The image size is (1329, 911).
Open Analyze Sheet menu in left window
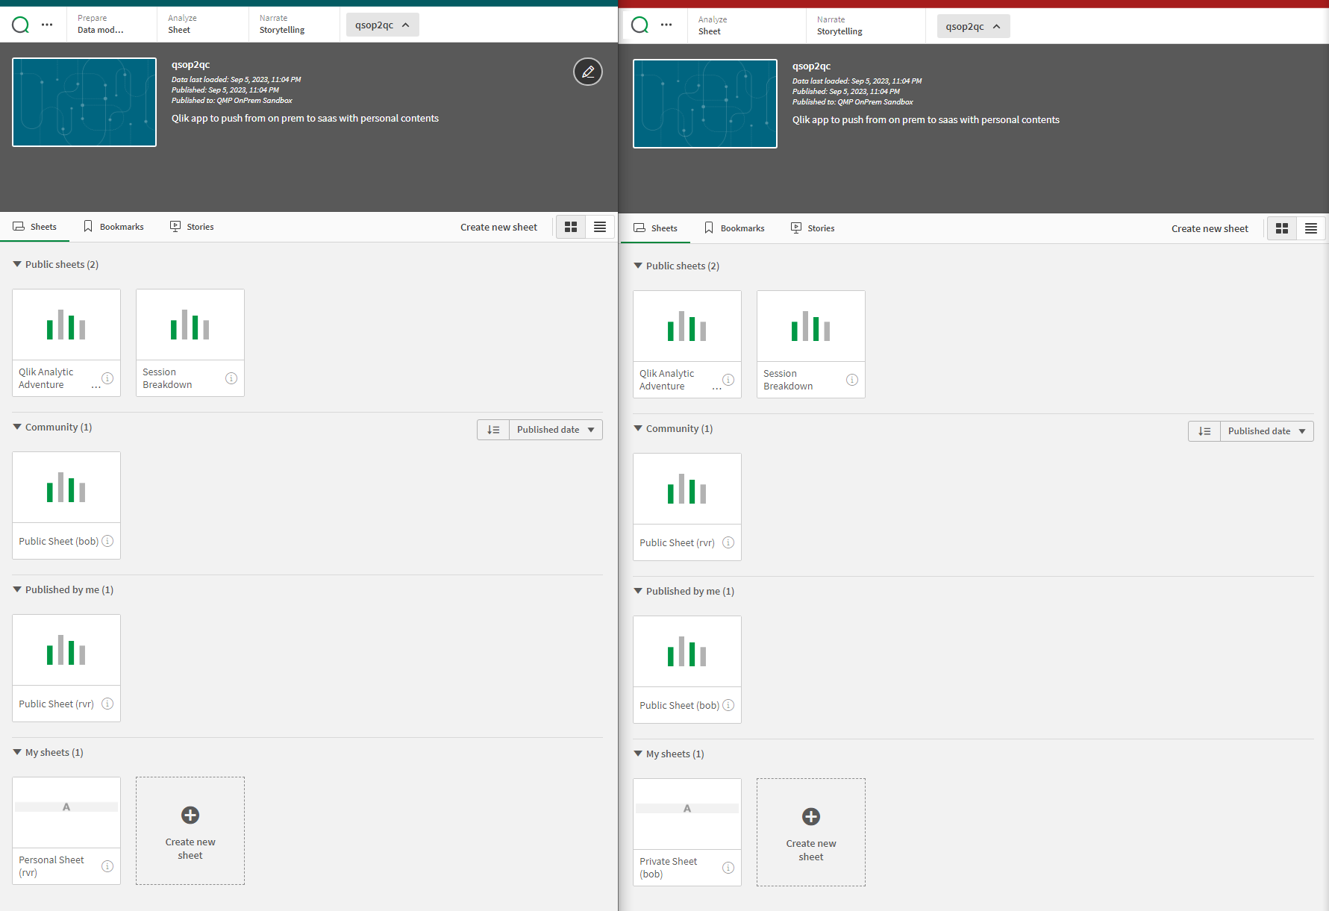click(x=202, y=25)
